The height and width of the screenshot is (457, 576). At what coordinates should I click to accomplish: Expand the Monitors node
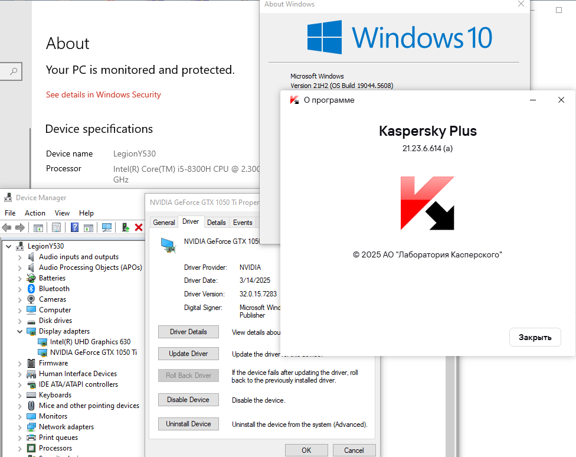tap(20, 417)
